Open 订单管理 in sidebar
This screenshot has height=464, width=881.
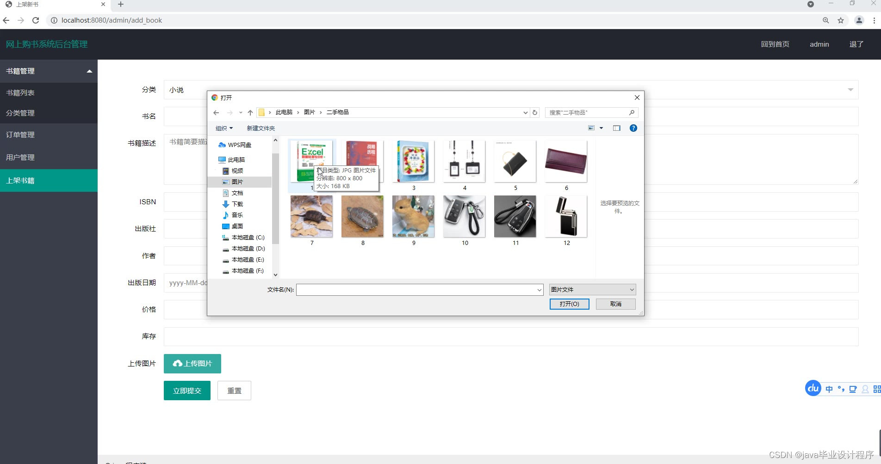pos(49,134)
